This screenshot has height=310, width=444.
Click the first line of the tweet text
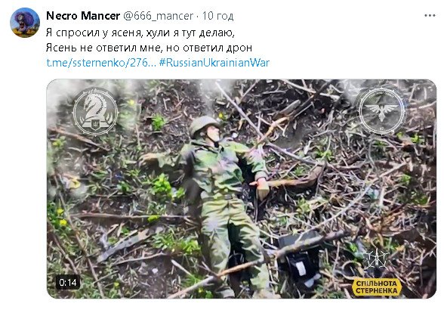pyautogui.click(x=140, y=33)
